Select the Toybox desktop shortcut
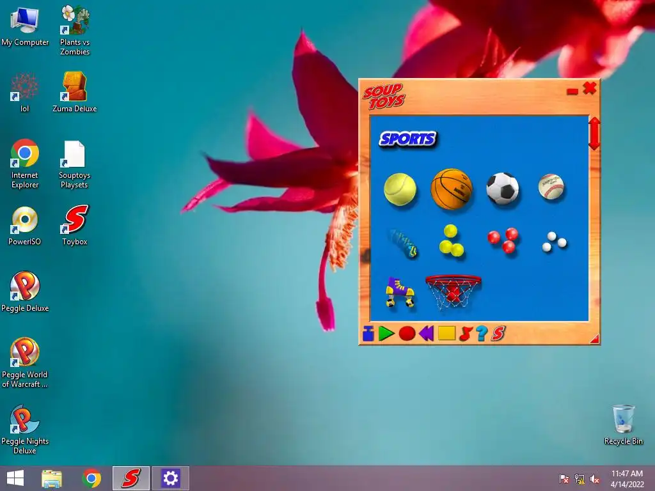Image resolution: width=655 pixels, height=491 pixels. [x=75, y=225]
